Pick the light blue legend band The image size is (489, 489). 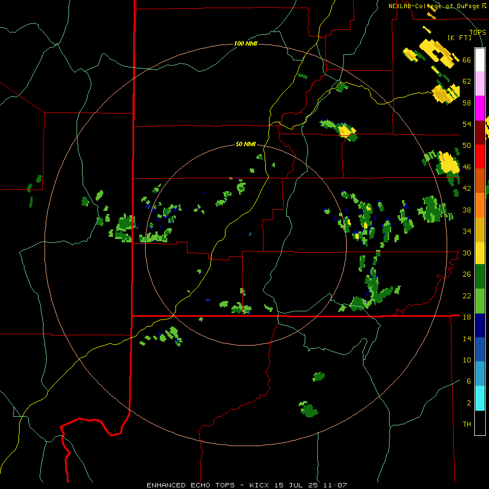point(480,374)
